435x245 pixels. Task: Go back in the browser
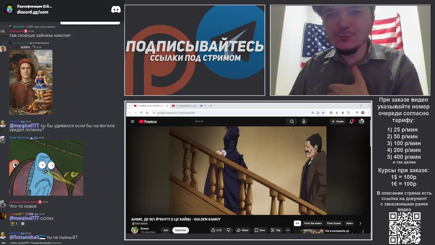click(x=129, y=113)
